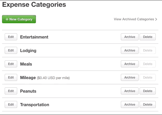Archive the Entertainment category
162x115 pixels.
pos(130,37)
